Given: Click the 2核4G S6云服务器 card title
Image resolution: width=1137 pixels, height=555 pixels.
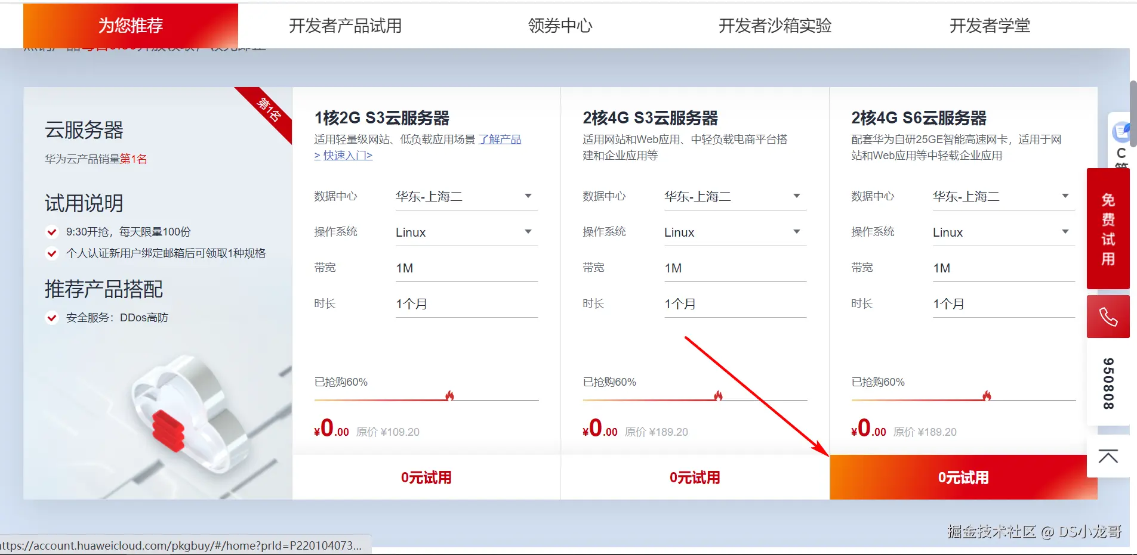Looking at the screenshot, I should click(919, 118).
